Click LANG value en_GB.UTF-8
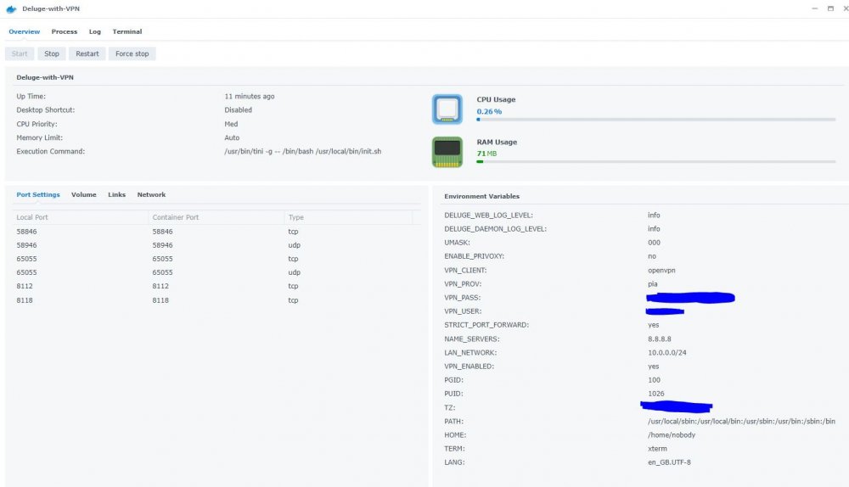Viewport: 849px width, 487px height. [x=669, y=462]
